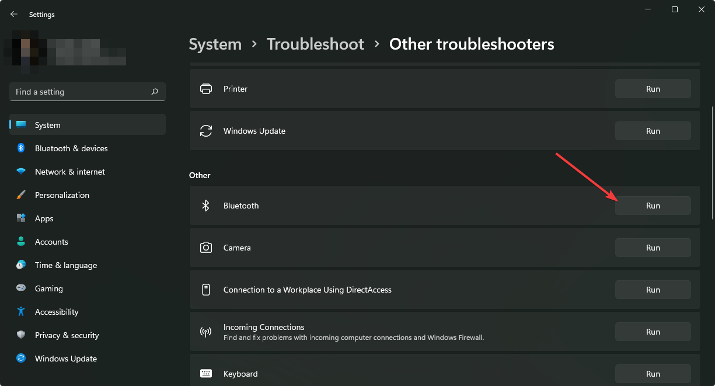Click the Camera row label text
The height and width of the screenshot is (386, 715).
[237, 248]
